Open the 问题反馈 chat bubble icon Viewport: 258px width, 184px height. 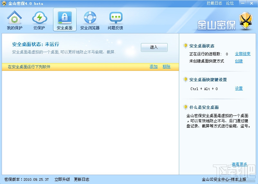click(x=116, y=17)
